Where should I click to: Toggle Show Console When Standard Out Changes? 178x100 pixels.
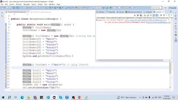pyautogui.click(x=154, y=15)
